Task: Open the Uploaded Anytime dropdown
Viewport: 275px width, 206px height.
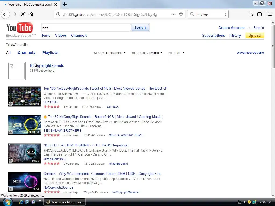Action: (155, 53)
